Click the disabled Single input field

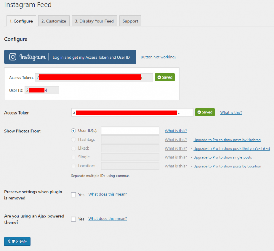[130, 157]
